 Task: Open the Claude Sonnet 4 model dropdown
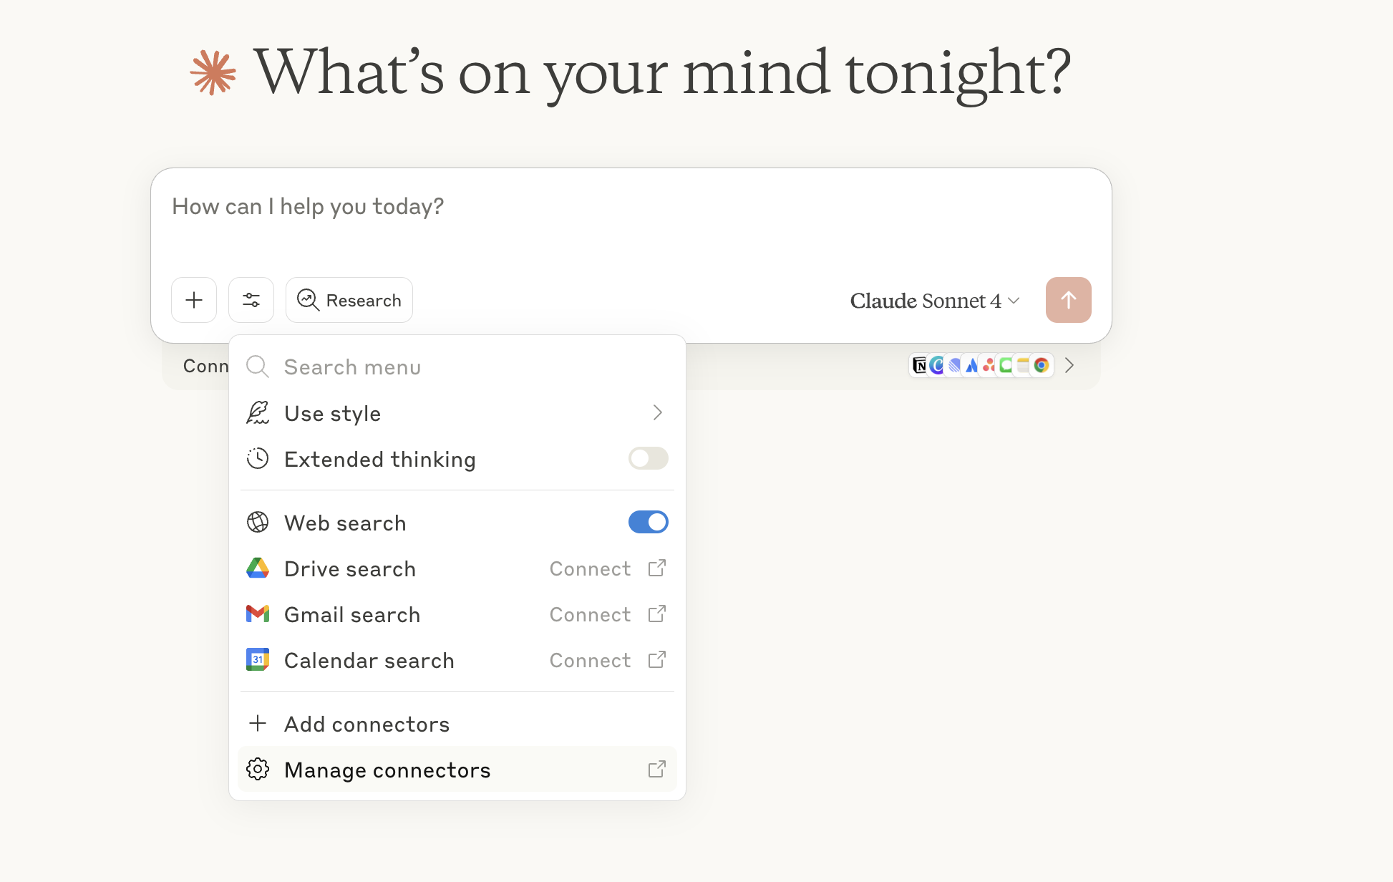pyautogui.click(x=934, y=301)
